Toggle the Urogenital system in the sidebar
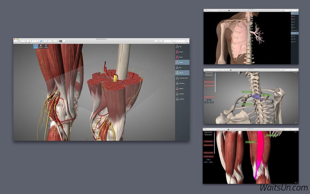Screen dimensions: 310x194 (x=182, y=94)
